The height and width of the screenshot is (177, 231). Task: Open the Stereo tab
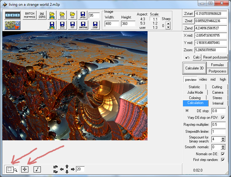pos(217,98)
